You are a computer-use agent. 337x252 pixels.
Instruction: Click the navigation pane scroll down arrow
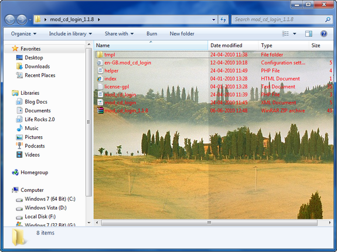point(89,223)
